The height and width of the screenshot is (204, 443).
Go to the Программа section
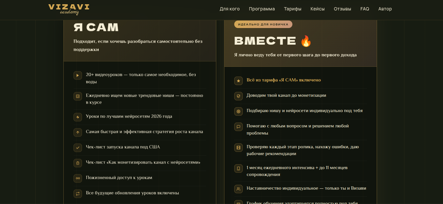(x=262, y=9)
